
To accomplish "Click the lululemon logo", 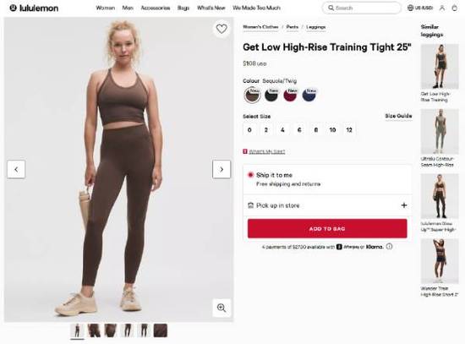I will pos(34,8).
